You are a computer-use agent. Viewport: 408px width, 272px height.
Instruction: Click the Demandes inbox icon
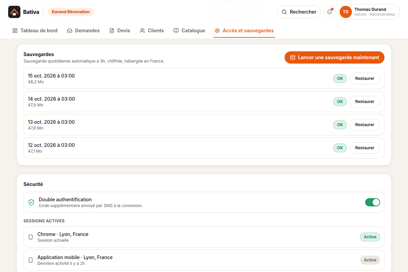pos(70,31)
